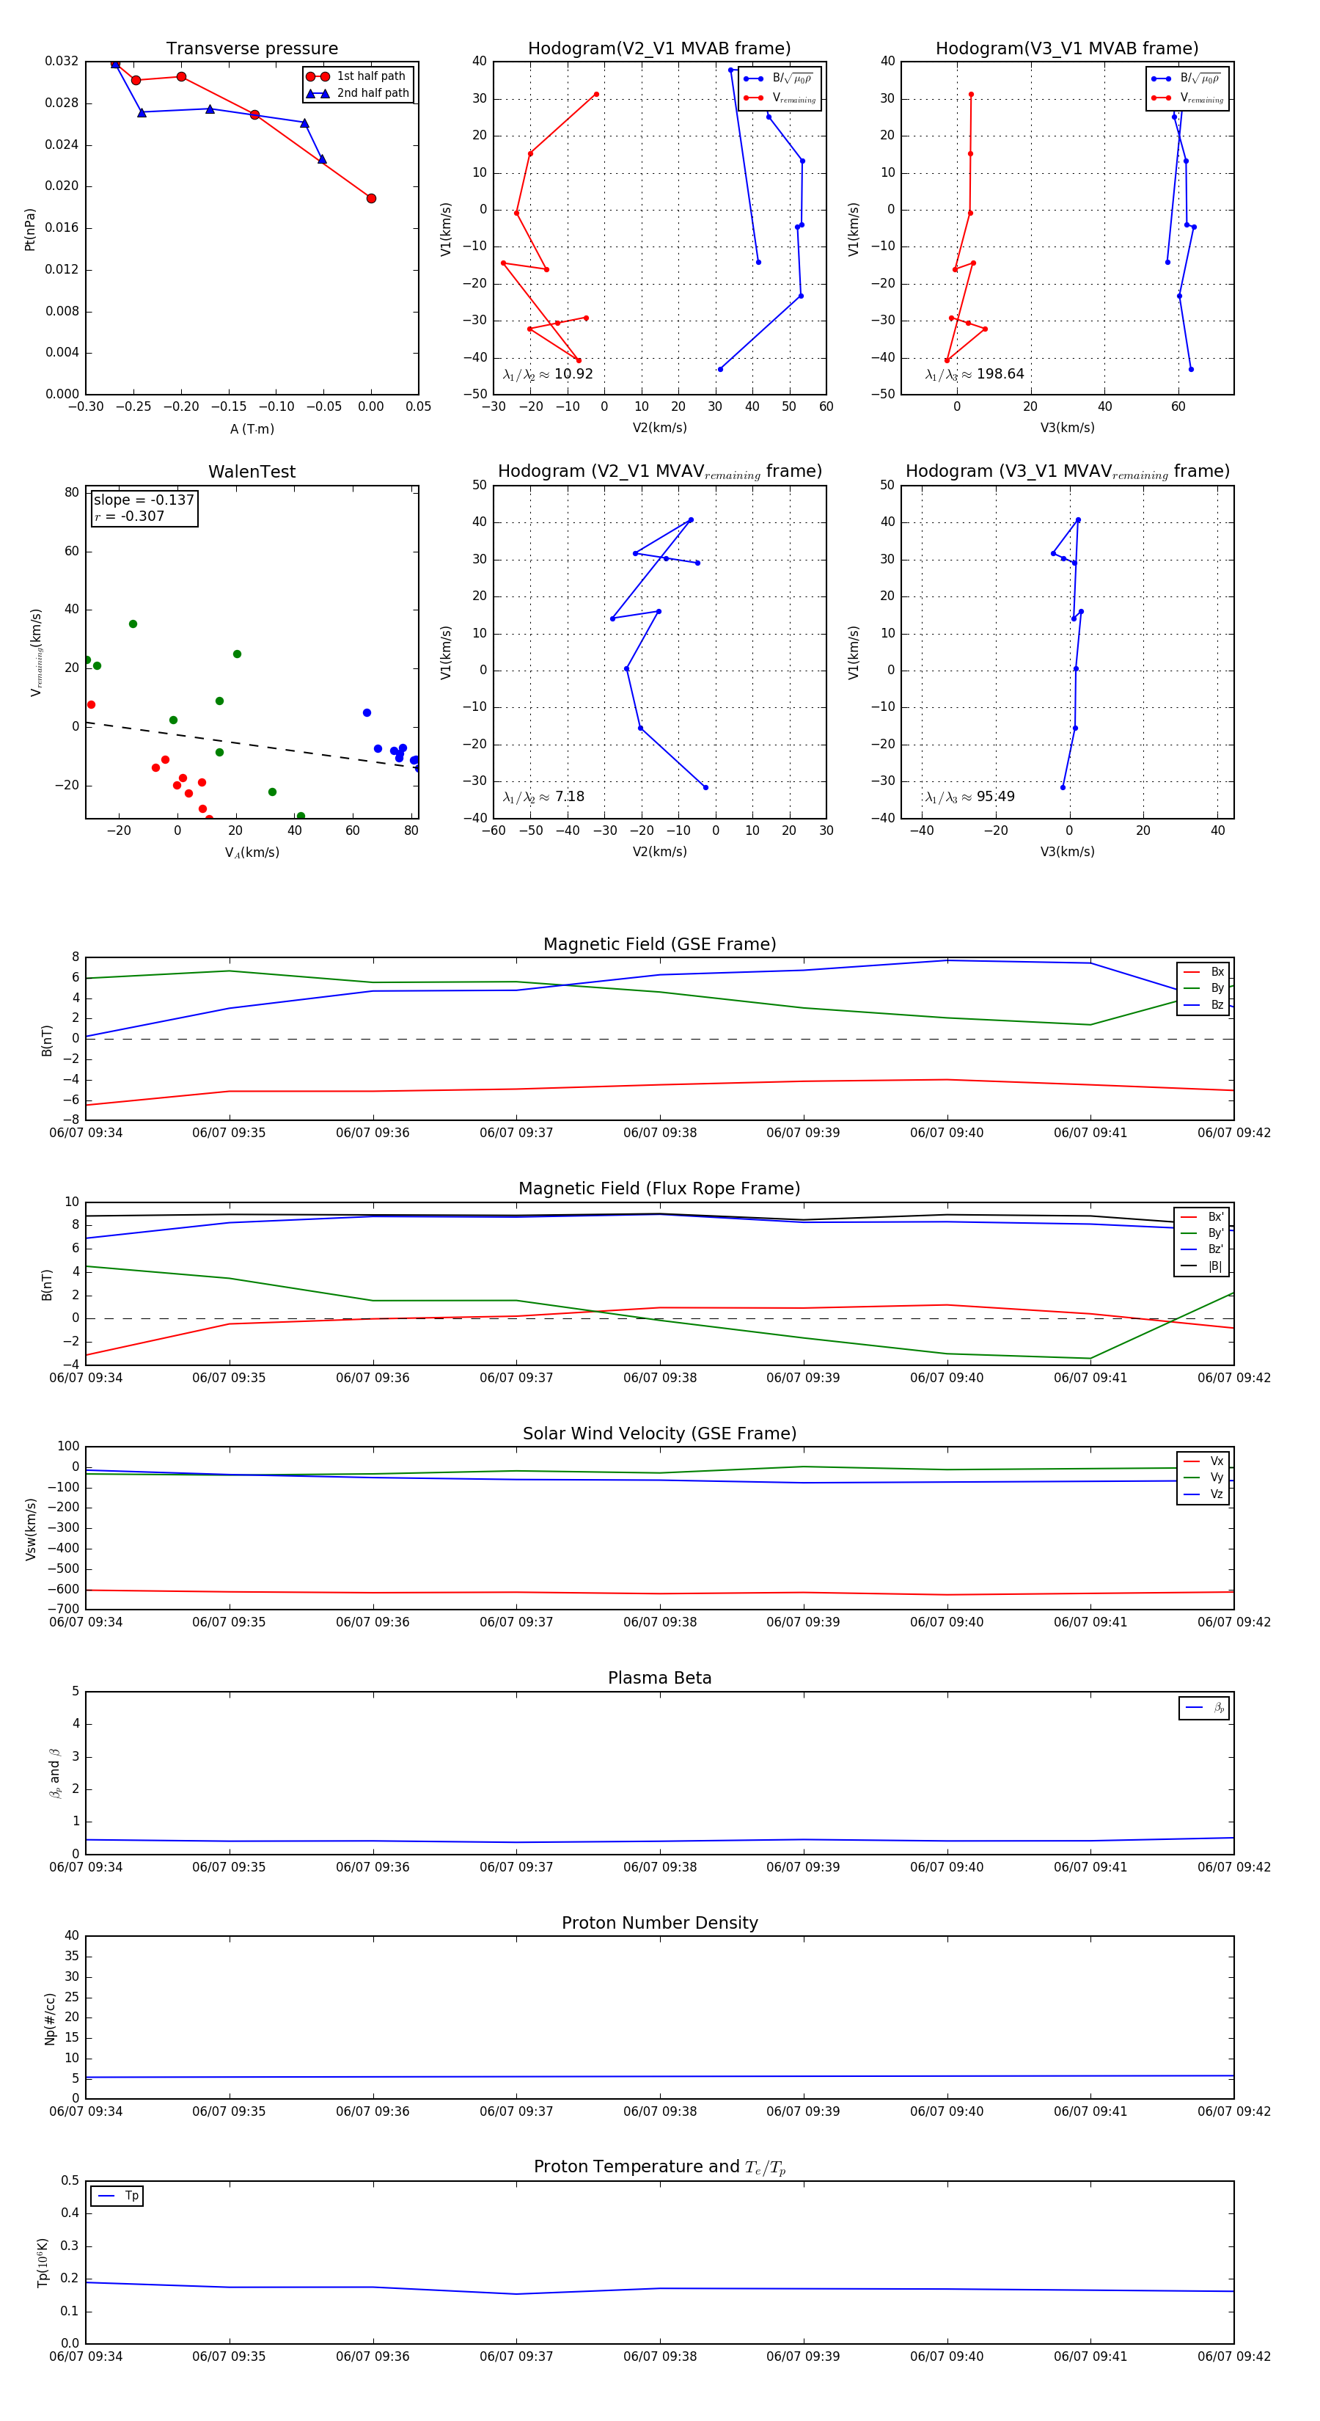Select the |B| legend entry in Flux Rope plot
Image resolution: width=1320 pixels, height=2421 pixels.
coord(1203,1266)
